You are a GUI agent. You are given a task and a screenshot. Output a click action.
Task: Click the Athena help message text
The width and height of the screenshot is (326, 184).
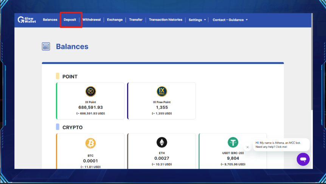click(x=278, y=145)
